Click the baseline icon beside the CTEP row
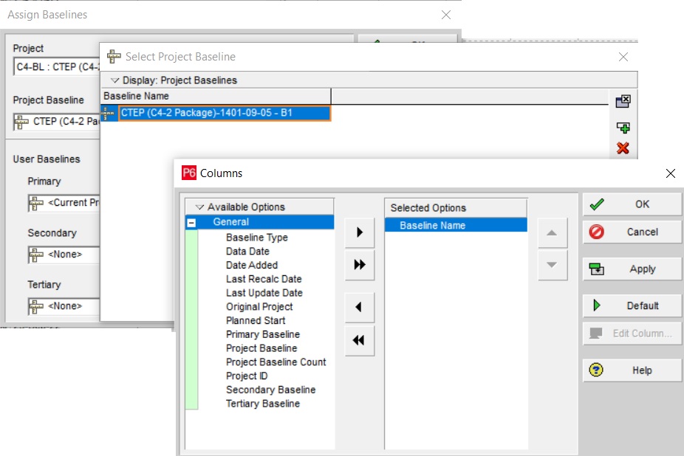Screen dimensions: 684x456 (108, 113)
